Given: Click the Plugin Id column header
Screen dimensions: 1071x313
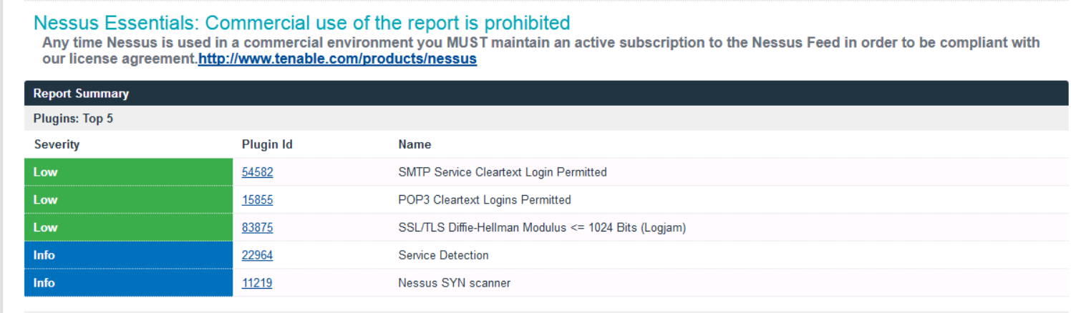Looking at the screenshot, I should pos(267,144).
